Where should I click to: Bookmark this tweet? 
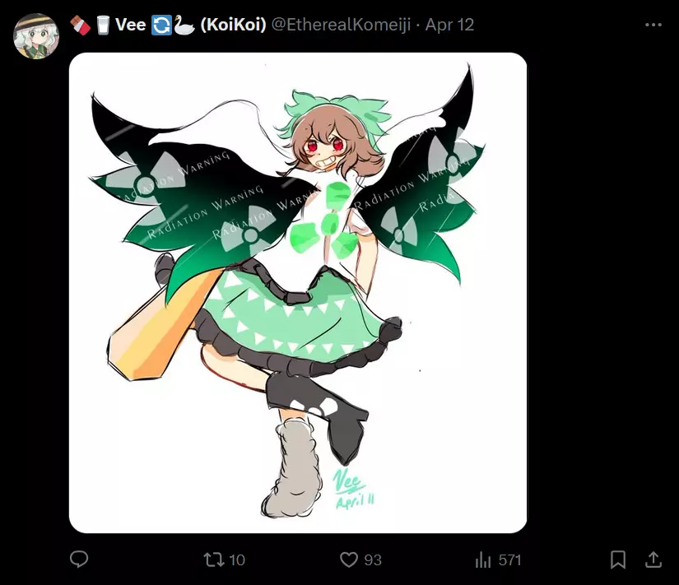click(x=618, y=559)
